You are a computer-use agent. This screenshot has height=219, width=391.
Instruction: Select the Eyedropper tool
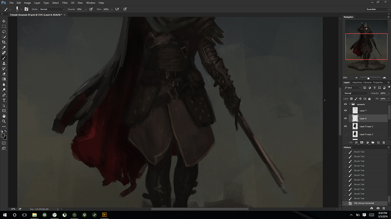click(4, 47)
